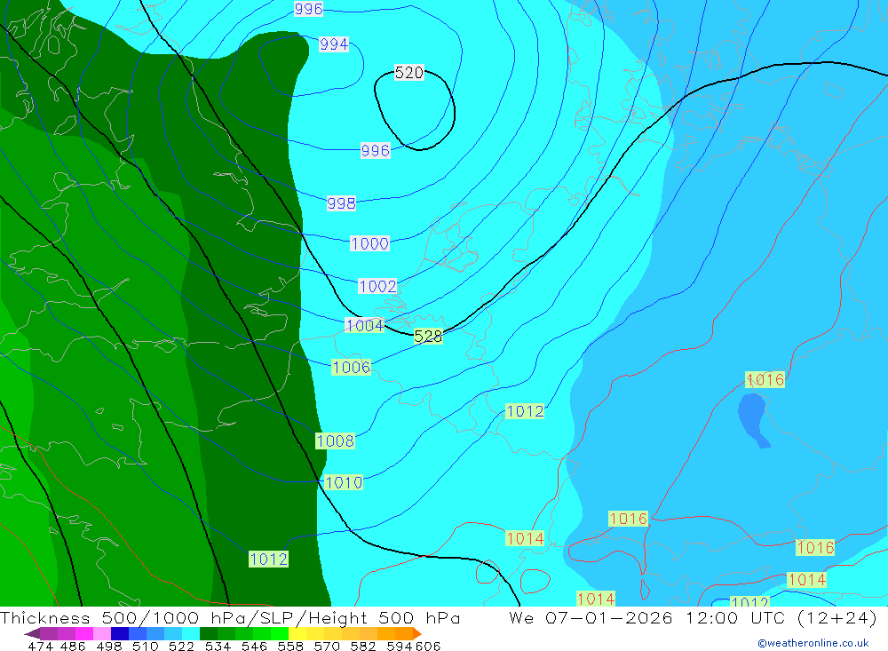The image size is (888, 651).
Task: Click the dark blue lake-shaped patch on the map
Action: click(x=754, y=419)
